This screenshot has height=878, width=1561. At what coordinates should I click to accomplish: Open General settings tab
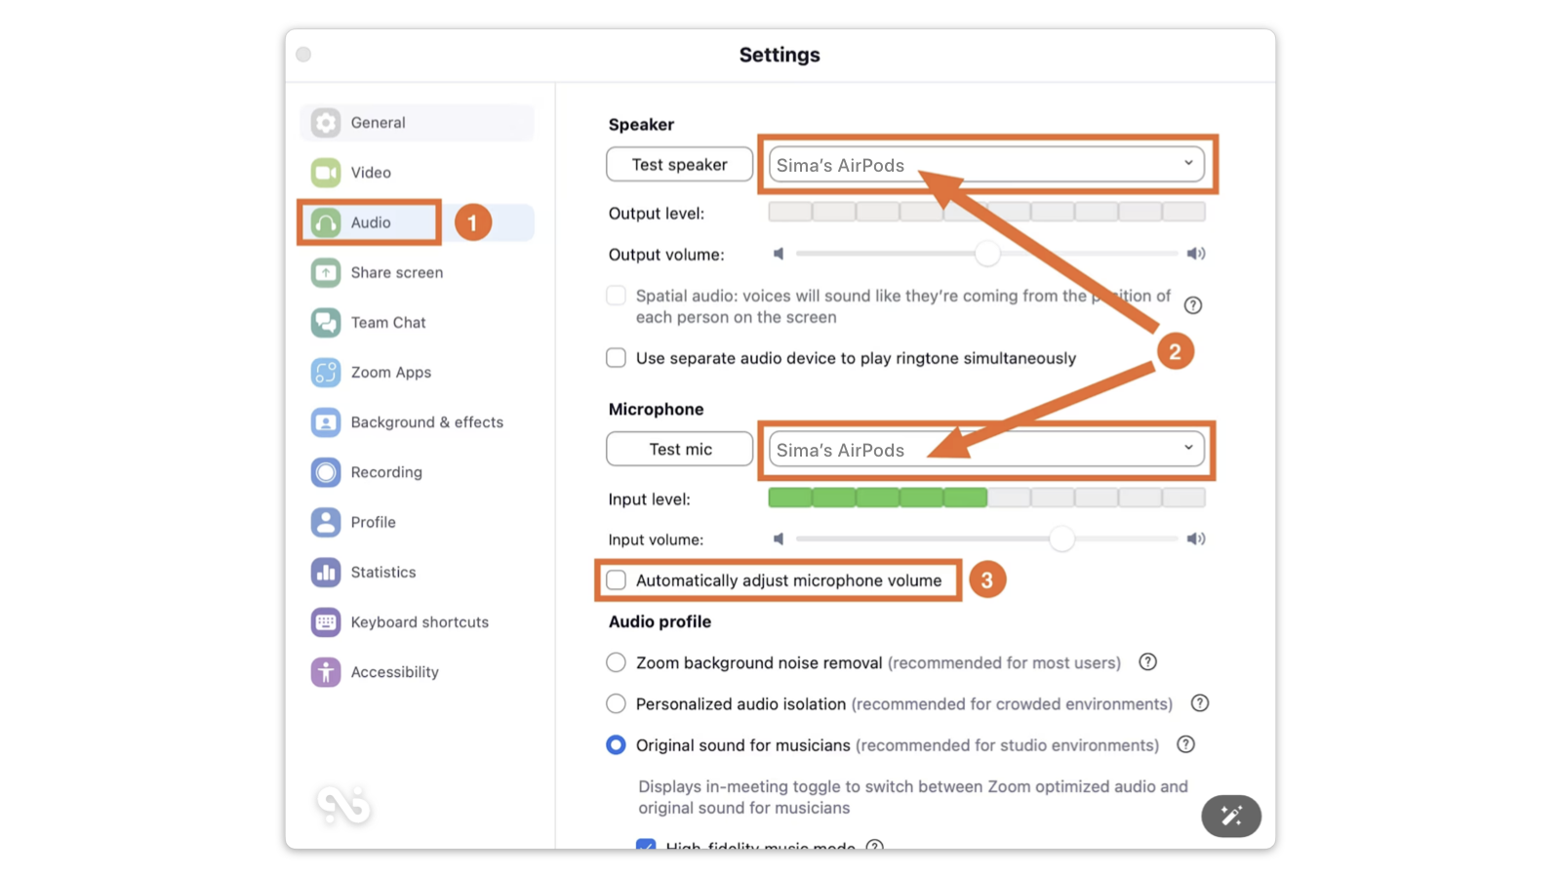(x=418, y=123)
